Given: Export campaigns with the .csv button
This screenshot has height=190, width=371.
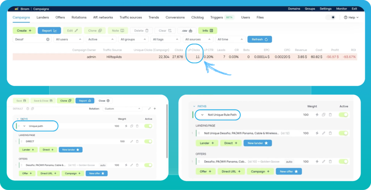Looking at the screenshot, I should pyautogui.click(x=187, y=30).
